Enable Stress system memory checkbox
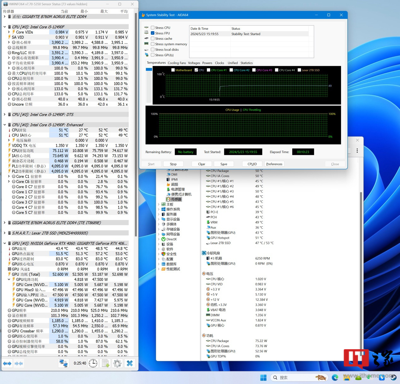 tap(153, 44)
